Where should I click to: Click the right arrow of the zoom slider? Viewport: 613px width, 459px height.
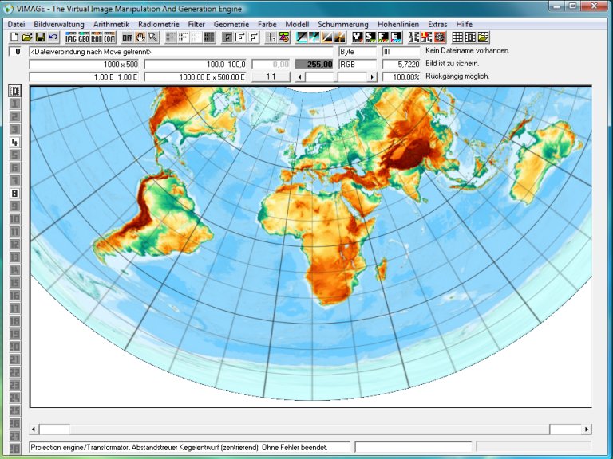[372, 76]
